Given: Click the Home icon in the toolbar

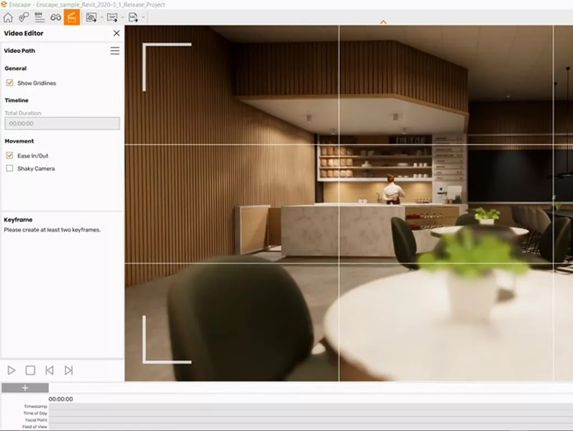Looking at the screenshot, I should (8, 17).
